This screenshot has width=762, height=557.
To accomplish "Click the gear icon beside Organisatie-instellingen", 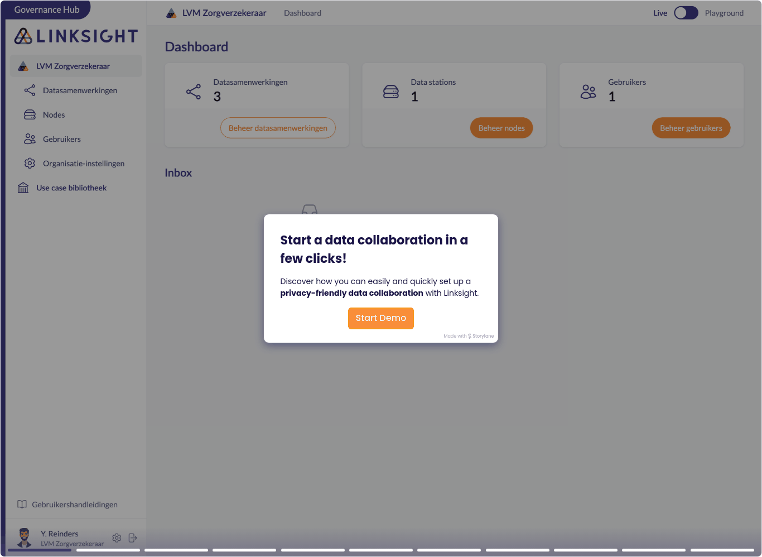I will 30,164.
